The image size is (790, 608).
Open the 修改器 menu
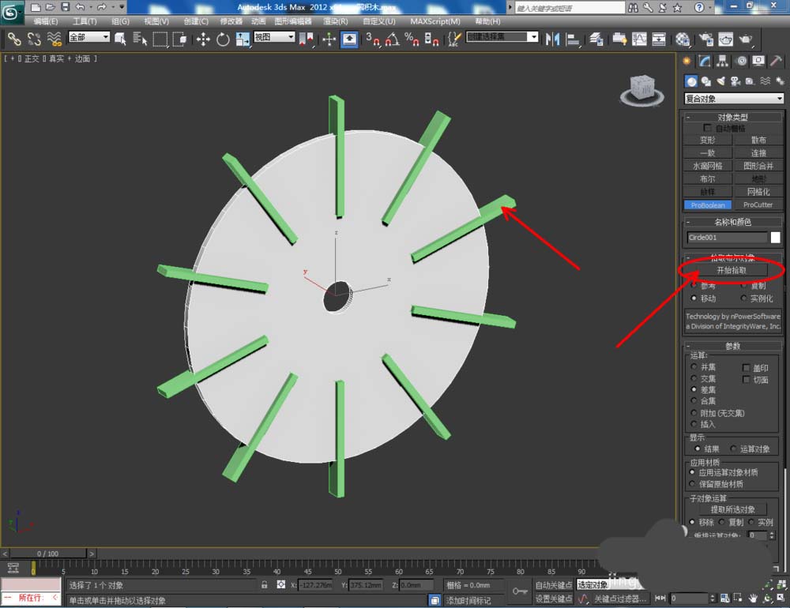point(231,21)
